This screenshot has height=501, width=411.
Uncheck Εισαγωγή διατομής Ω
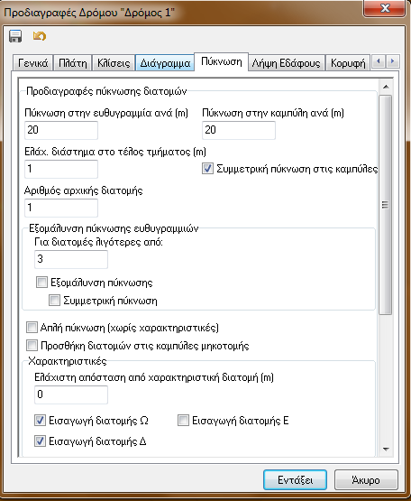pyautogui.click(x=40, y=420)
